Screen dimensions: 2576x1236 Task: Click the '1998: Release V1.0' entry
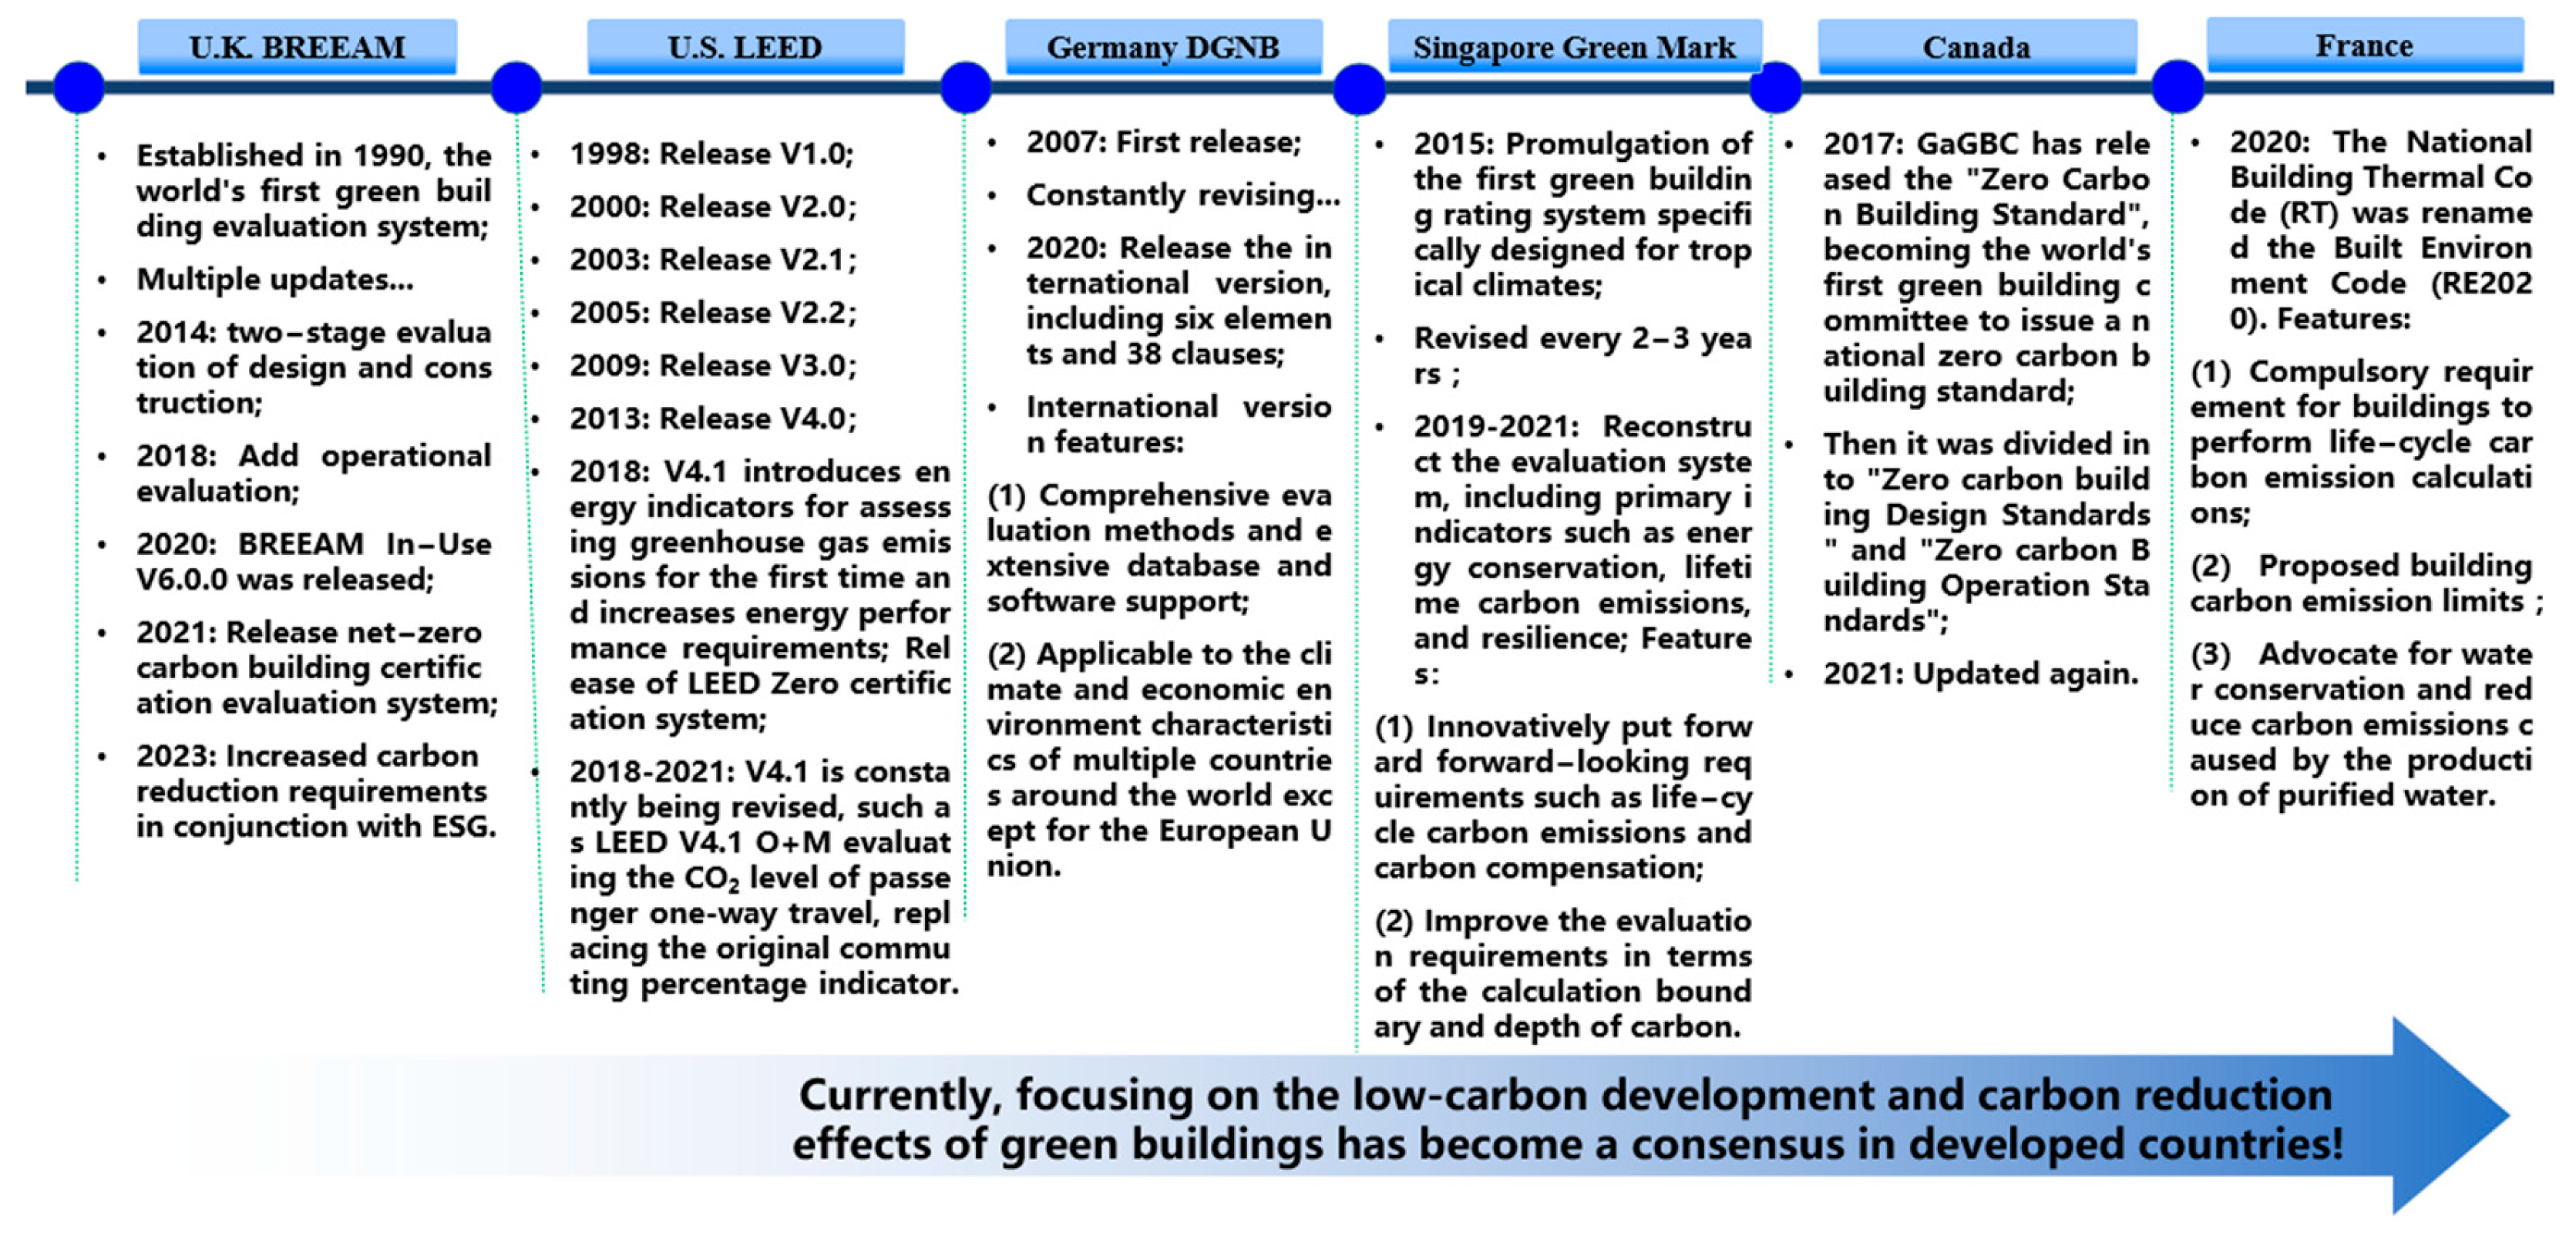[711, 153]
